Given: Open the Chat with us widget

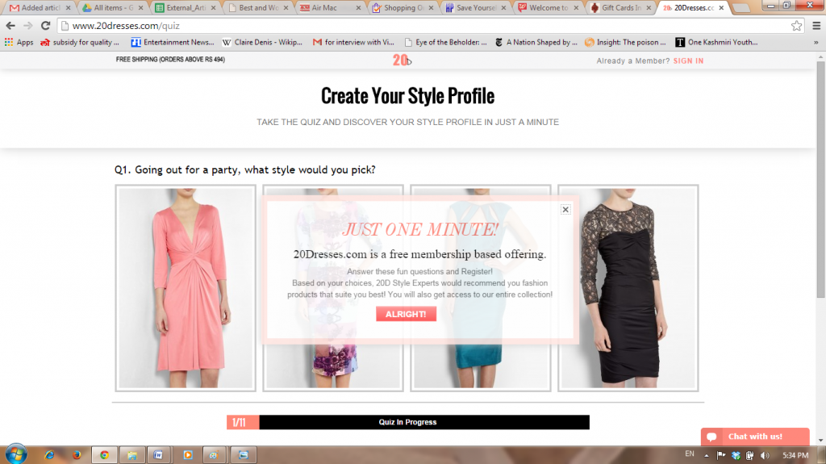Looking at the screenshot, I should pyautogui.click(x=755, y=437).
